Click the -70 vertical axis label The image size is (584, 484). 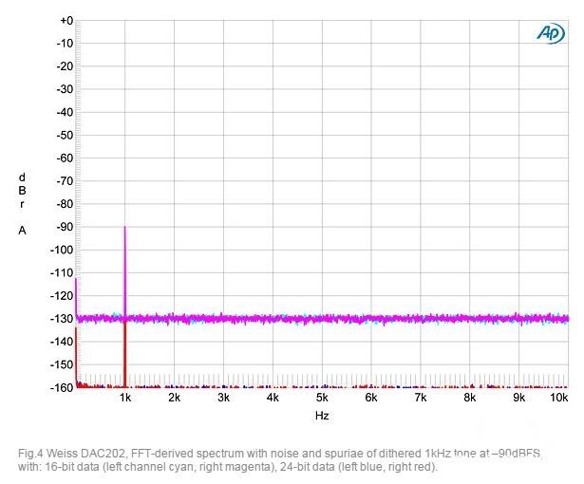(x=65, y=181)
